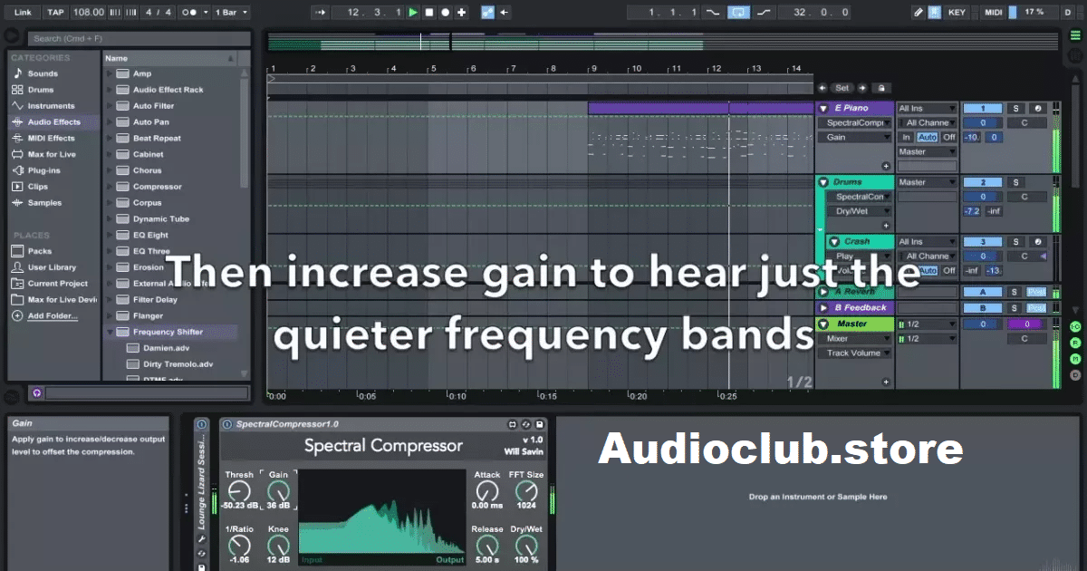Collapse the Frequency Shifter folder

(x=110, y=332)
